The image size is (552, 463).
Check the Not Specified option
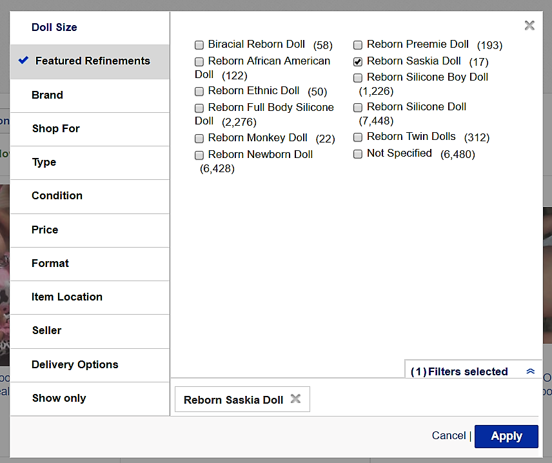click(358, 154)
